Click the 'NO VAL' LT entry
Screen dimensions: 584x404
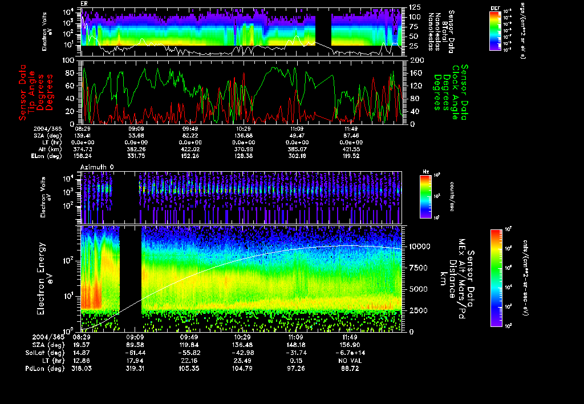(x=350, y=361)
